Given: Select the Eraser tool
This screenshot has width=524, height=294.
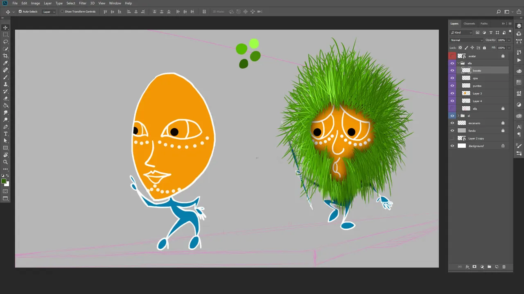Looking at the screenshot, I should [5, 98].
